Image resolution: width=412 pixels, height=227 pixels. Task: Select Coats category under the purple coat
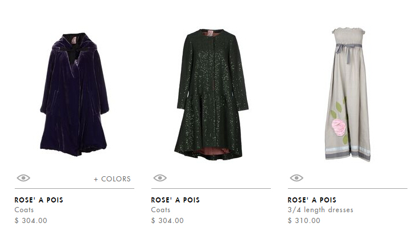(24, 210)
